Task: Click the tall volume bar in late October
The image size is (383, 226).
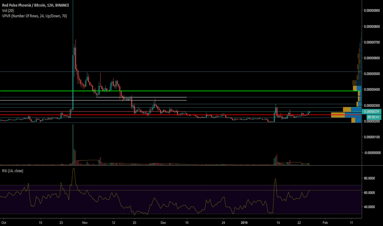Action: (73, 145)
